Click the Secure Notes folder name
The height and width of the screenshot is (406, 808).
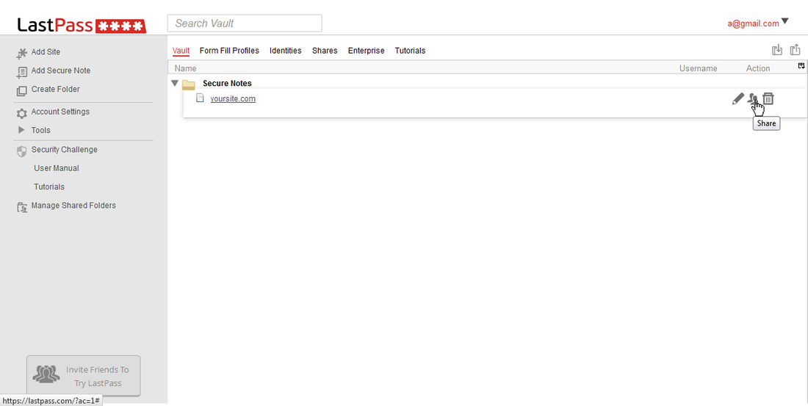click(227, 83)
